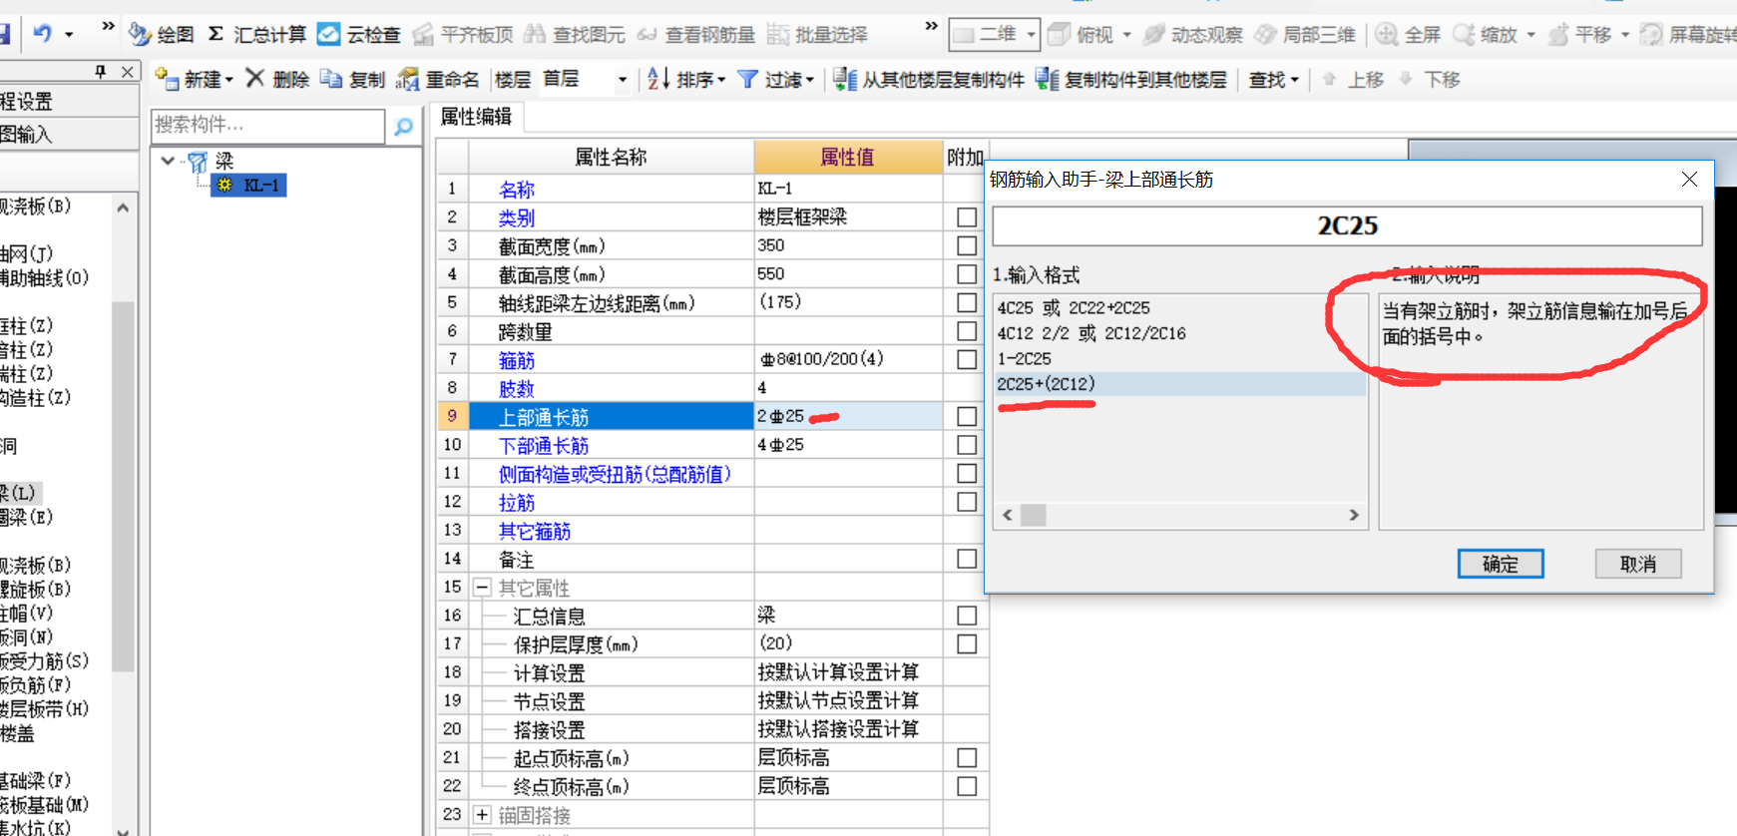Click the 搜索构件 search input field
The height and width of the screenshot is (836, 1737).
[x=267, y=126]
